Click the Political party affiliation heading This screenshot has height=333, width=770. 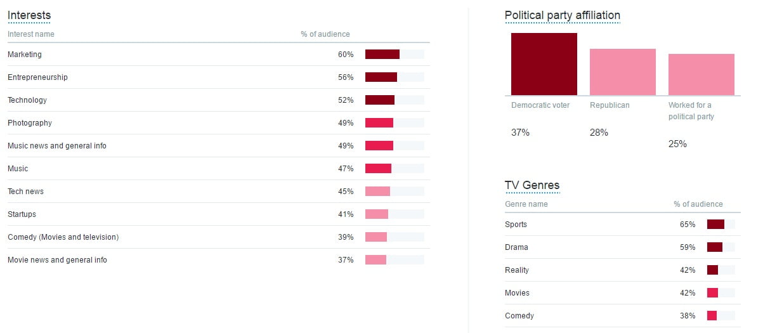(562, 15)
